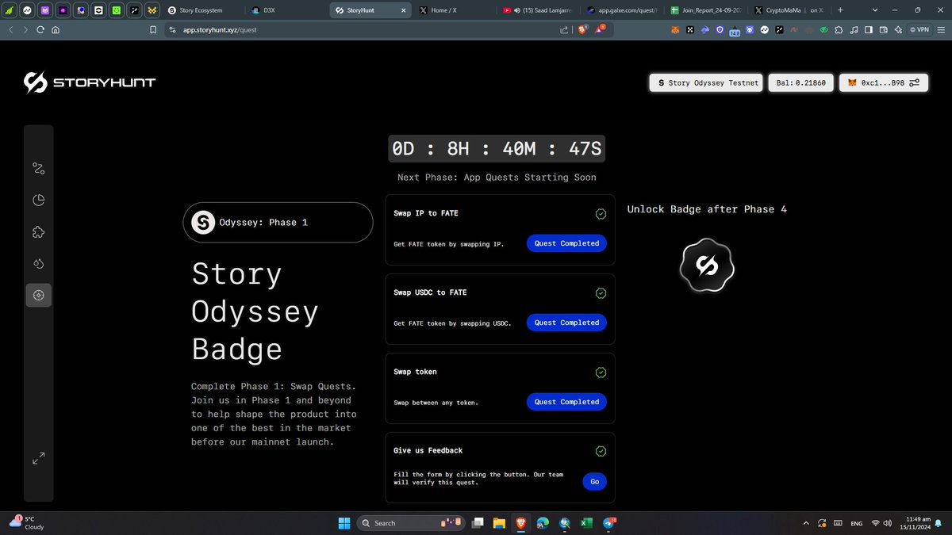The height and width of the screenshot is (535, 952).
Task: Click Quest Completed under Swap USDC to FATE
Action: [x=566, y=323]
